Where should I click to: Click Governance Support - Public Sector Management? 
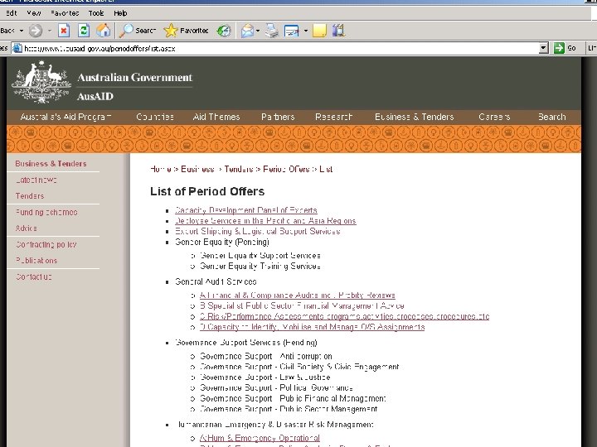[289, 410]
